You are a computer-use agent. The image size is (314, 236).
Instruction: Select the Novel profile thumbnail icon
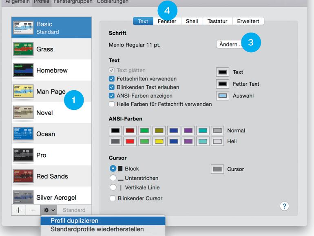23,112
